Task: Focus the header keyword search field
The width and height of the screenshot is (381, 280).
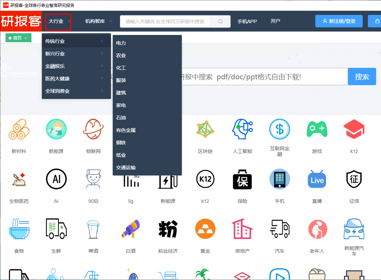Action: pyautogui.click(x=165, y=21)
